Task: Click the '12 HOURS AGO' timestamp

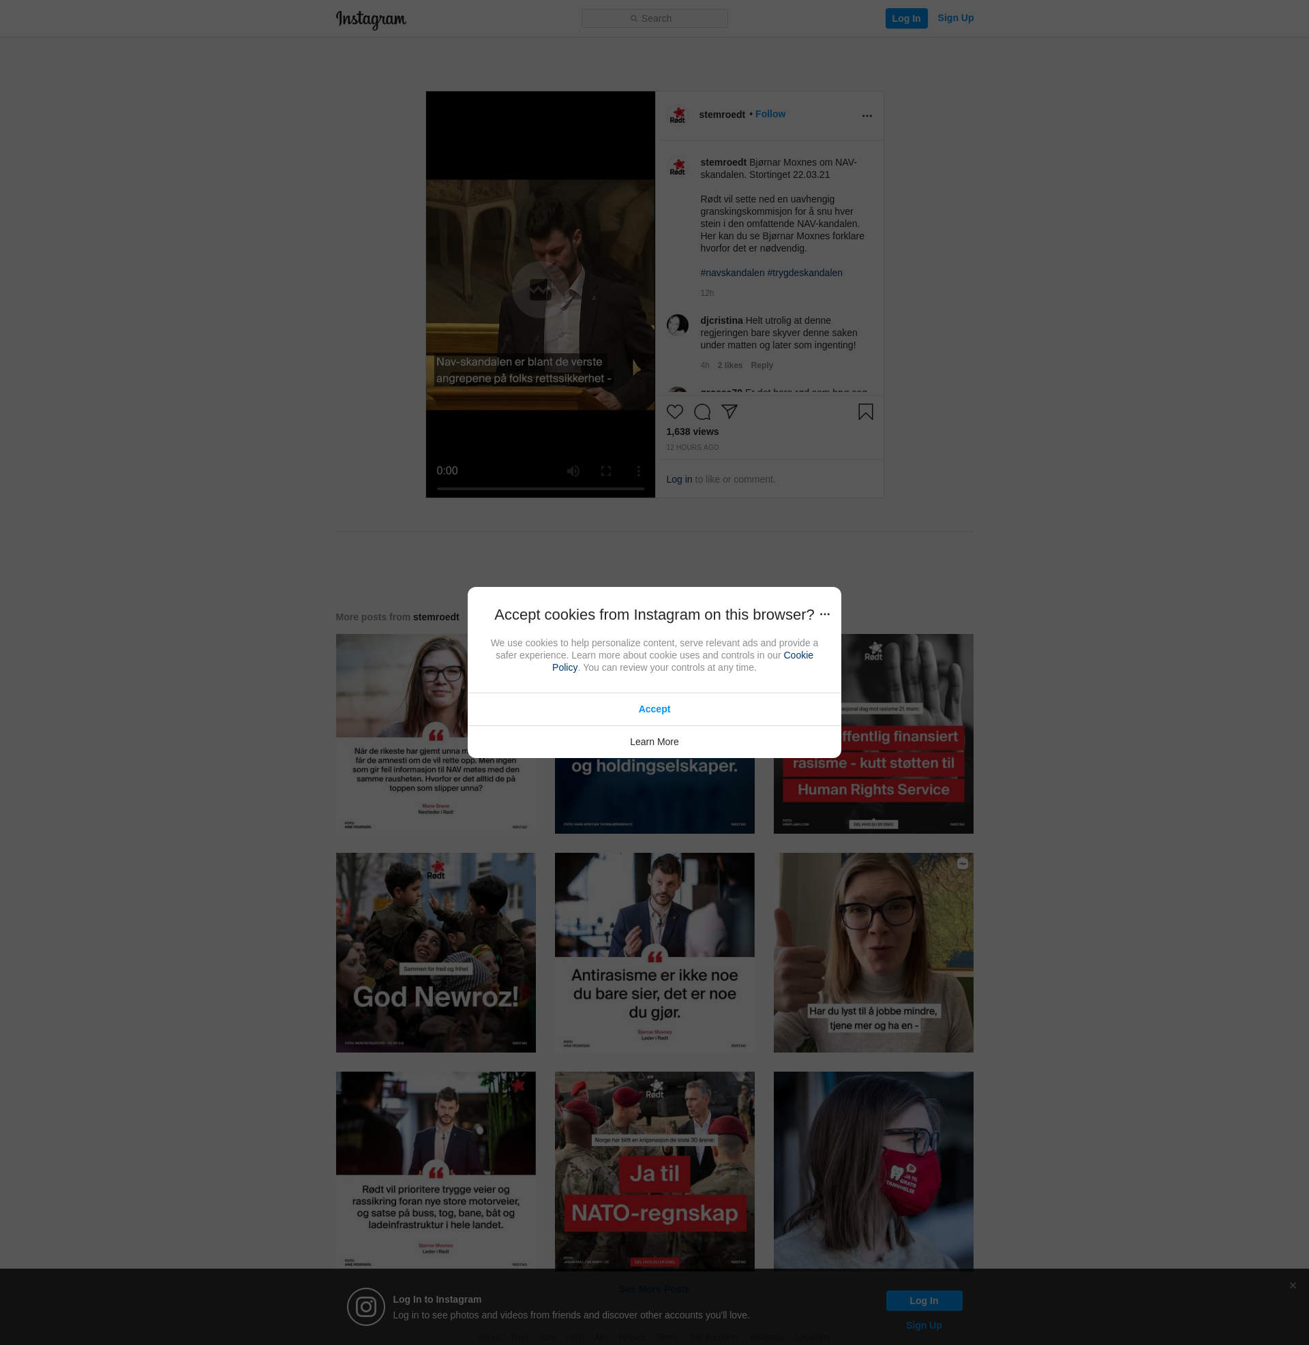Action: click(x=691, y=447)
